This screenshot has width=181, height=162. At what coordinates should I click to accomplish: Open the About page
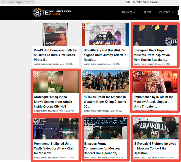pyautogui.click(x=147, y=12)
